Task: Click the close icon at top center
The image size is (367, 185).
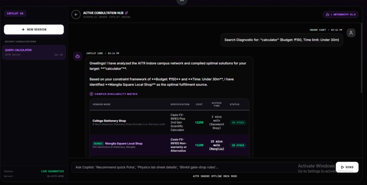Action: pos(182,1)
